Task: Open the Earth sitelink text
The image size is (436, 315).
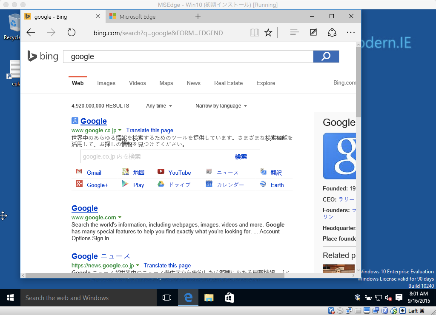Action: 277,185
